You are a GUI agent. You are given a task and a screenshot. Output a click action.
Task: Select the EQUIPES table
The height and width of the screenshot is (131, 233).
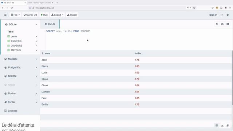16,41
